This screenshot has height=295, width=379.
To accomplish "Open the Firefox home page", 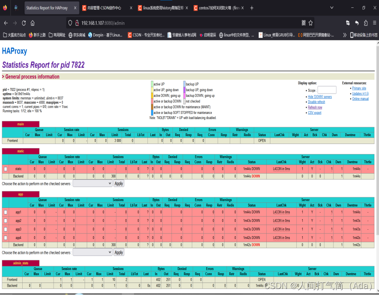I will click(33, 23).
